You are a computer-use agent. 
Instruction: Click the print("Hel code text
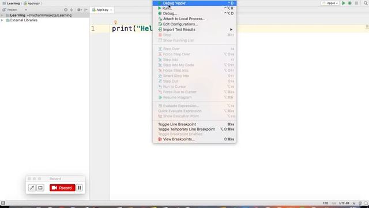132,28
